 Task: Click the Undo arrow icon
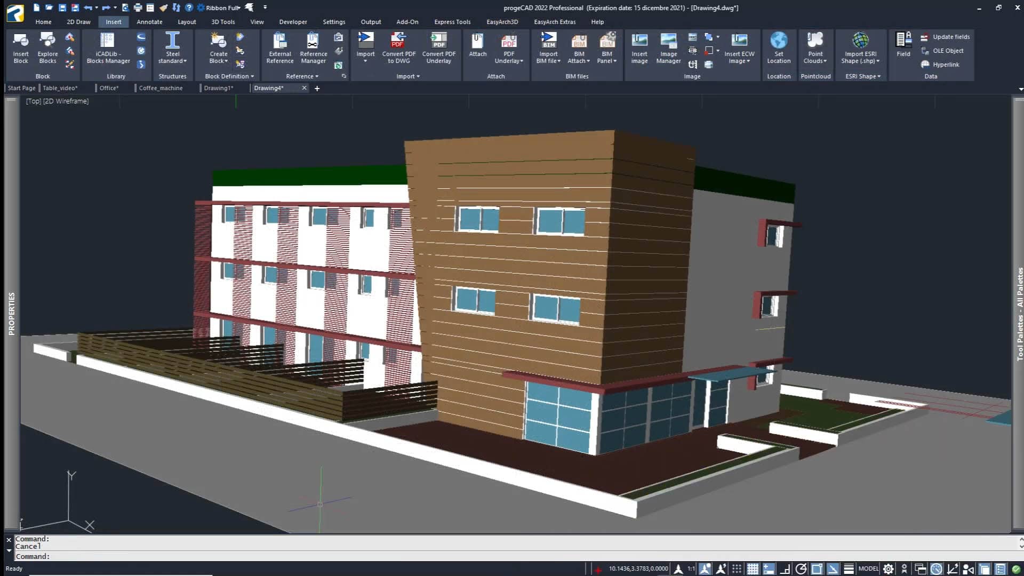(88, 7)
